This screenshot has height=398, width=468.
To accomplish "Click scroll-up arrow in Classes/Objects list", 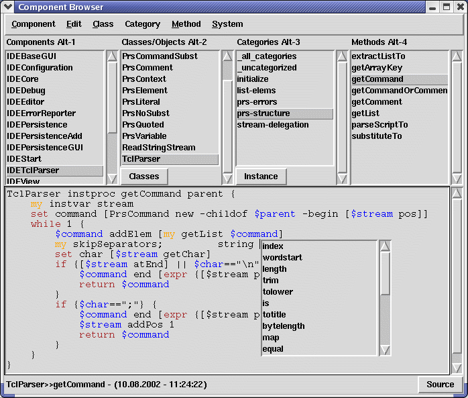I will (x=227, y=56).
